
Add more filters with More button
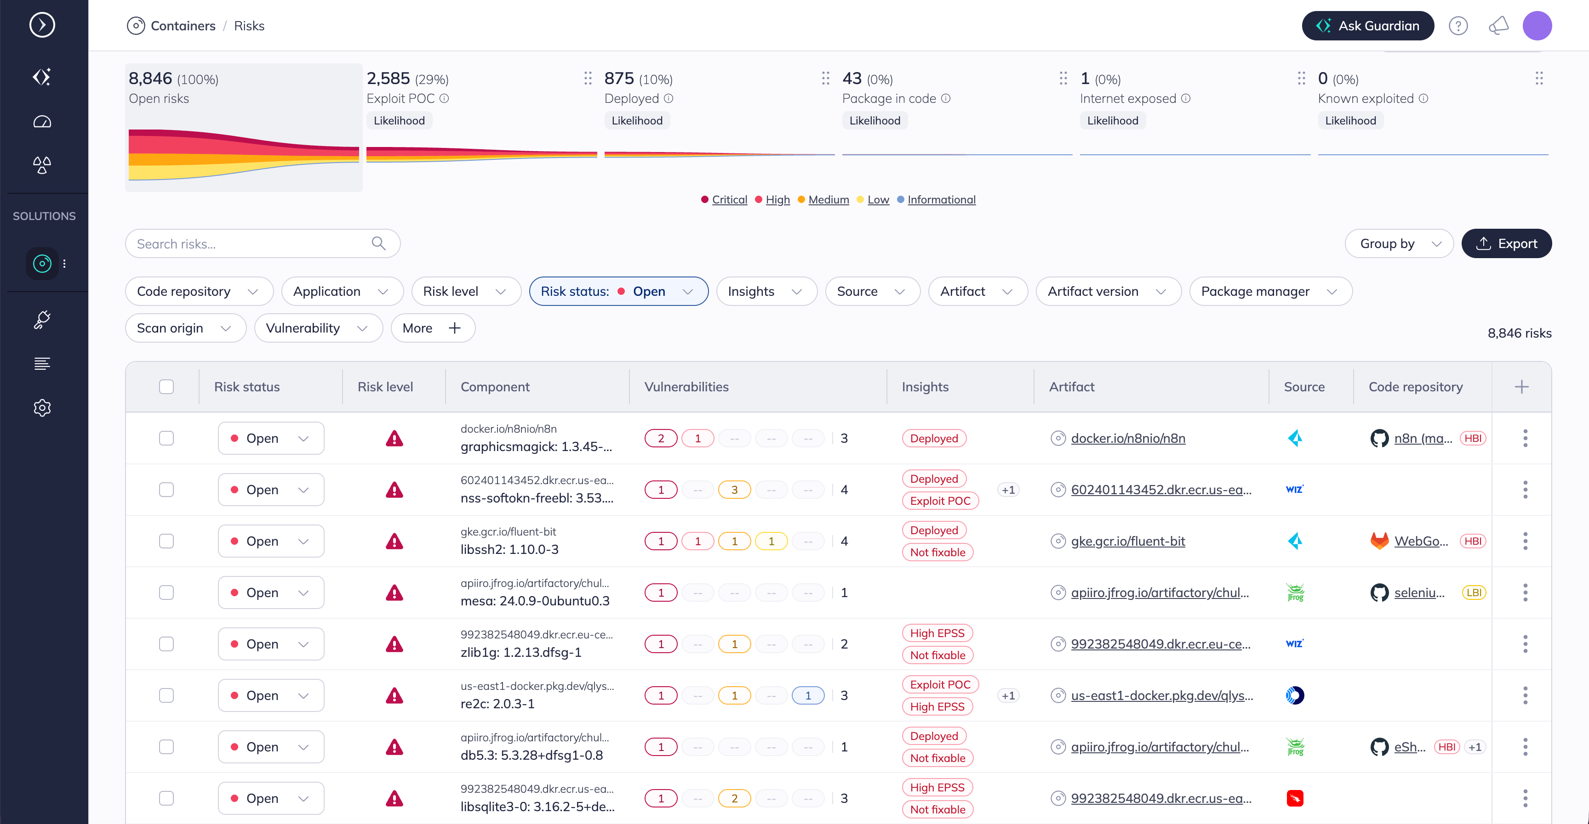click(432, 328)
